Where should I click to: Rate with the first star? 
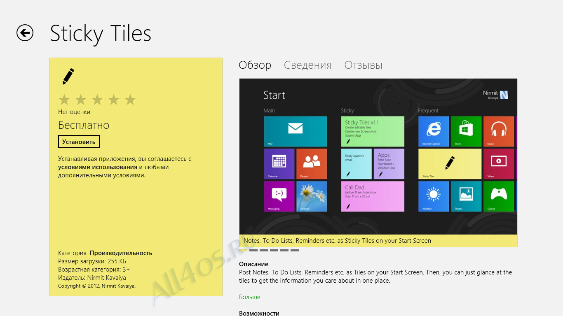click(x=64, y=100)
